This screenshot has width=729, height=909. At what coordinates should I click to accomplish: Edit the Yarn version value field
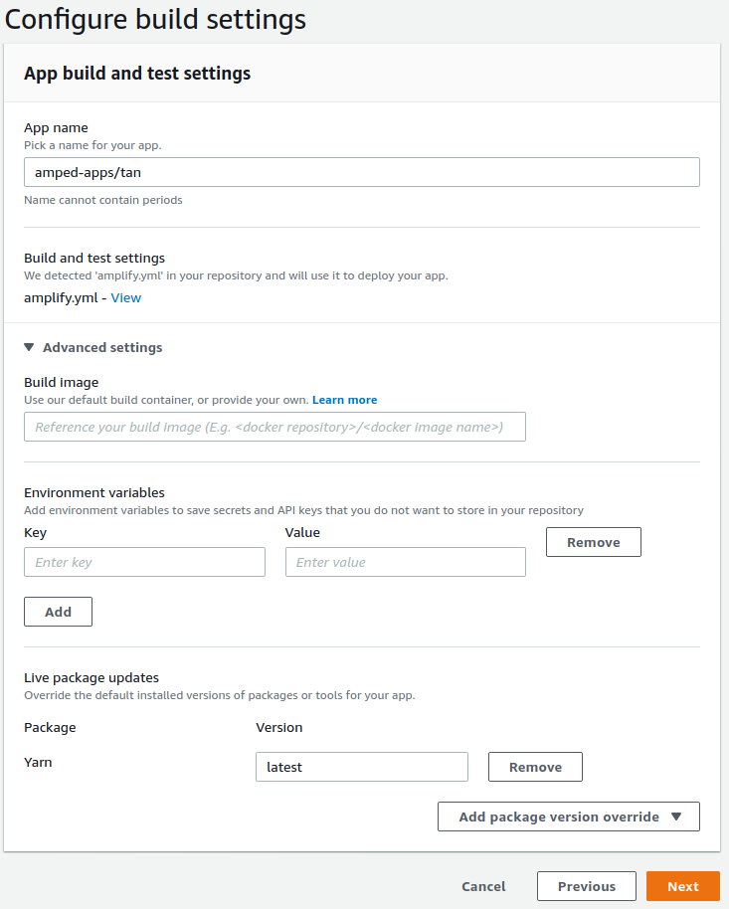[x=361, y=767]
